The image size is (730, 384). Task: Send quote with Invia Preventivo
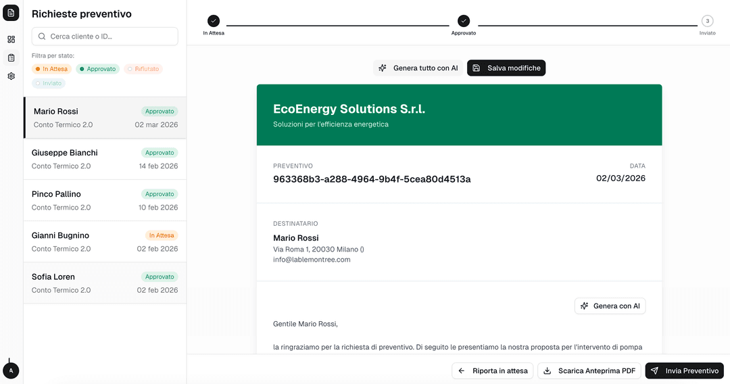[684, 370]
